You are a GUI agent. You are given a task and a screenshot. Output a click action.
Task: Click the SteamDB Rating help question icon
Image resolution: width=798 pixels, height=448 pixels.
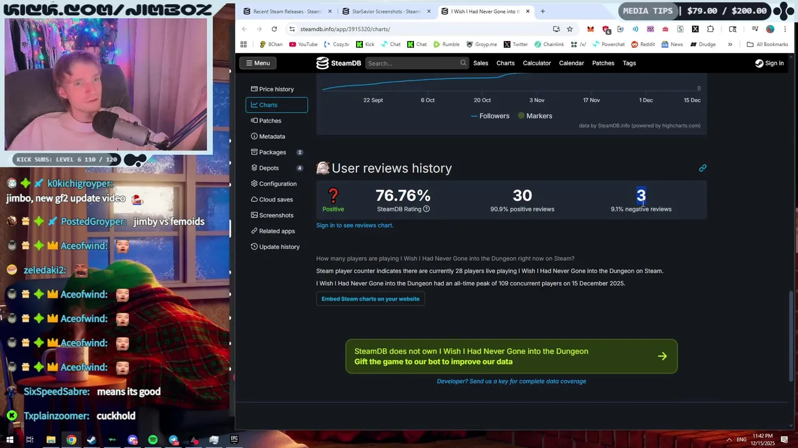pos(426,209)
